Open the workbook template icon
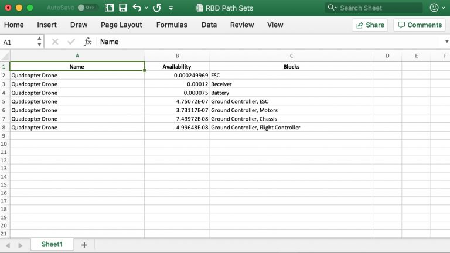This screenshot has height=253, width=450. tap(110, 8)
